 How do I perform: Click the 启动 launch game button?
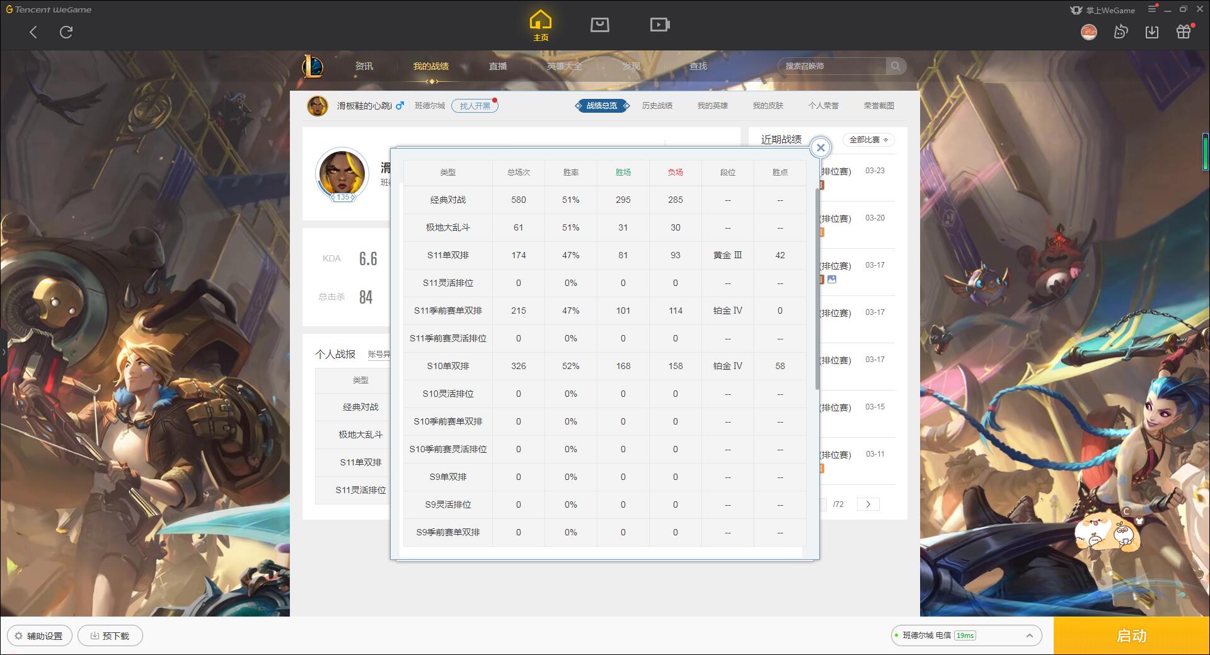(1131, 636)
